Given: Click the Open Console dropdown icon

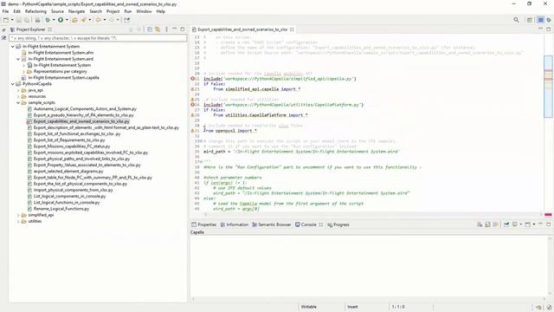Looking at the screenshot, I should 529,224.
